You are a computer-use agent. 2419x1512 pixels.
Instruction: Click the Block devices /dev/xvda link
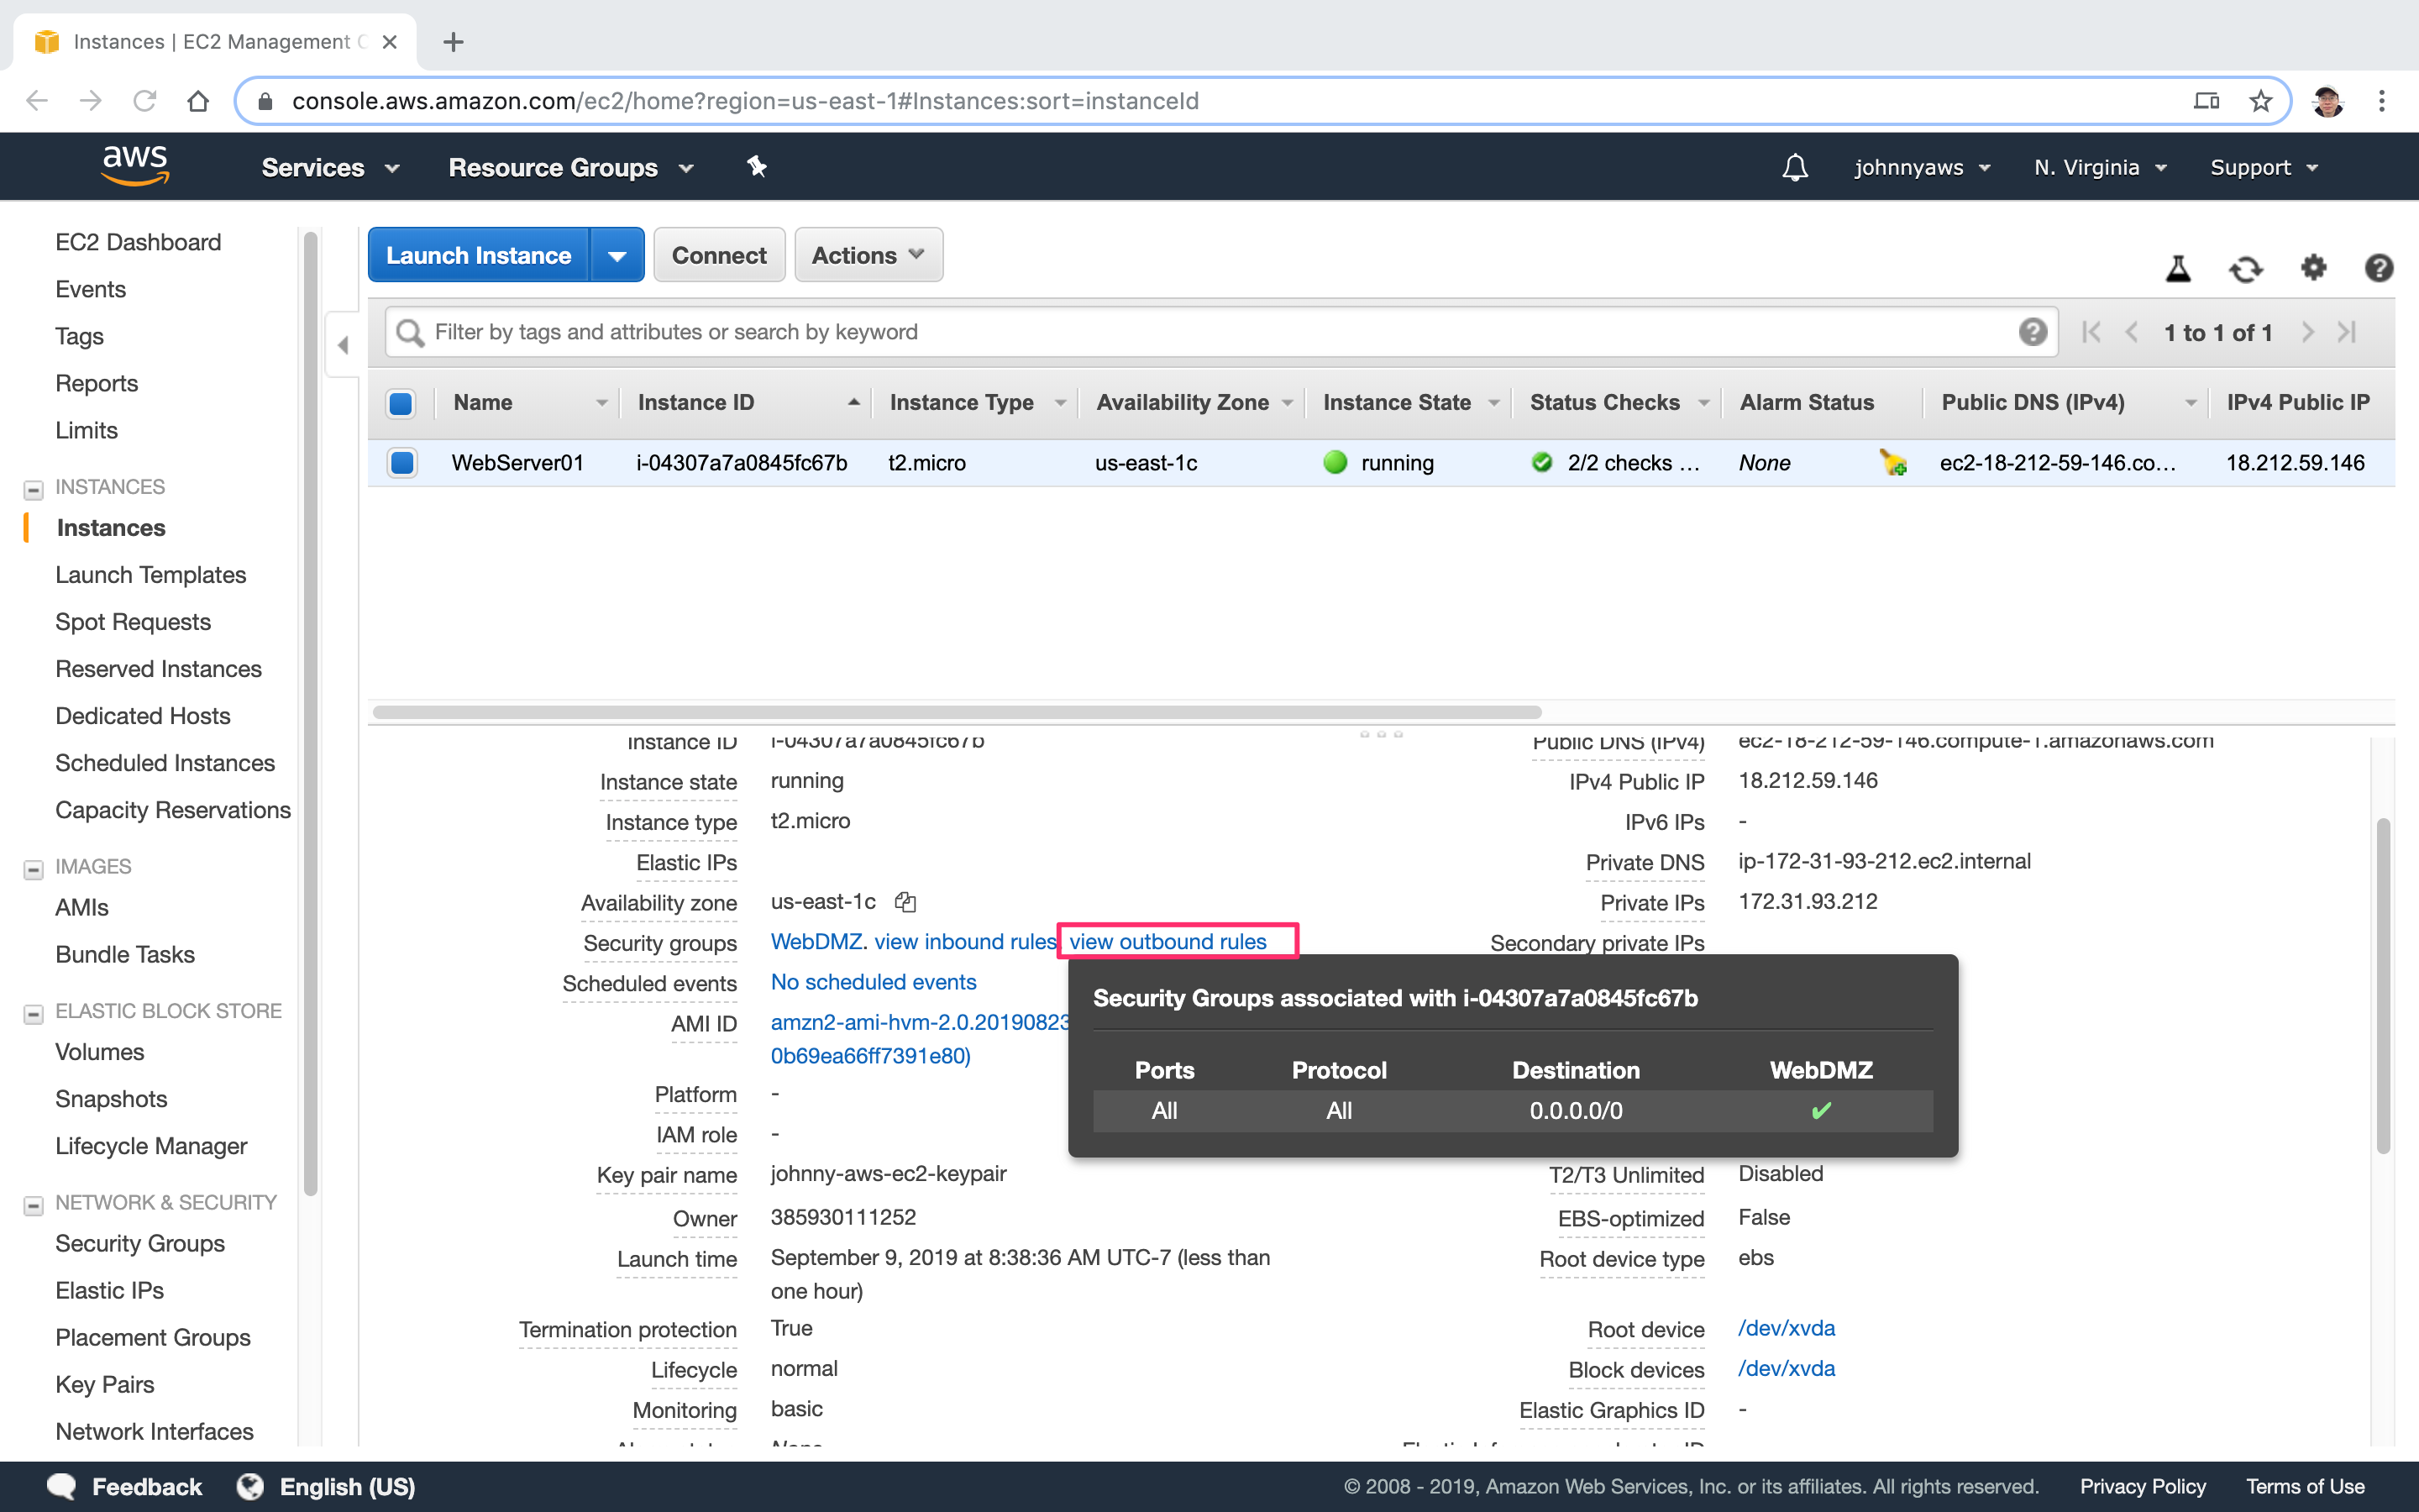(1787, 1368)
